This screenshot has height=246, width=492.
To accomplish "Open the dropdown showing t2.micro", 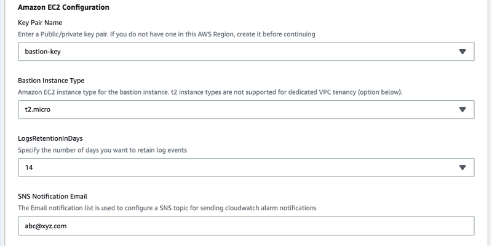I will tap(247, 109).
